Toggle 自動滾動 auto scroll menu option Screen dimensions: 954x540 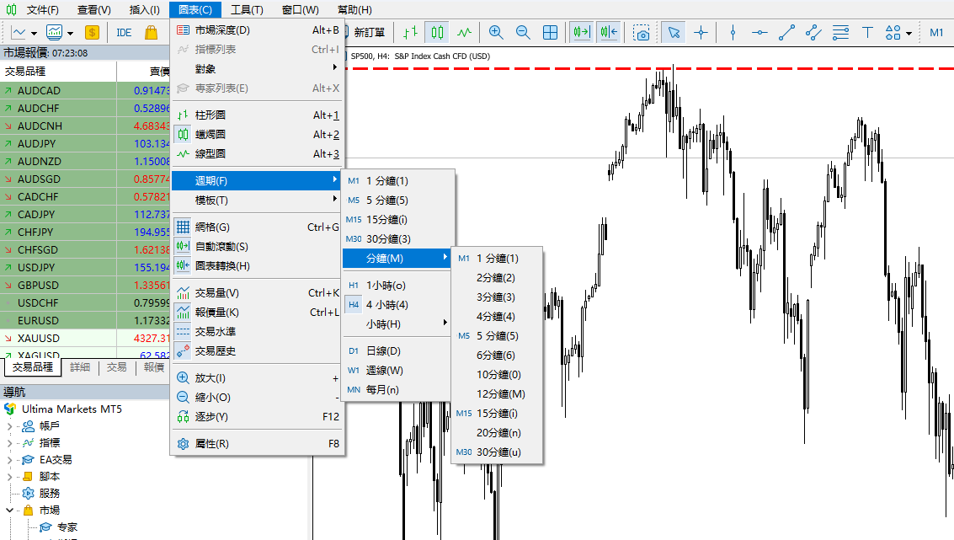(221, 246)
